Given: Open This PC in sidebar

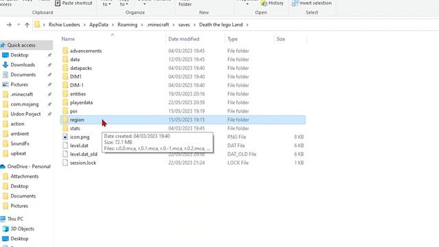Looking at the screenshot, I should tap(15, 219).
